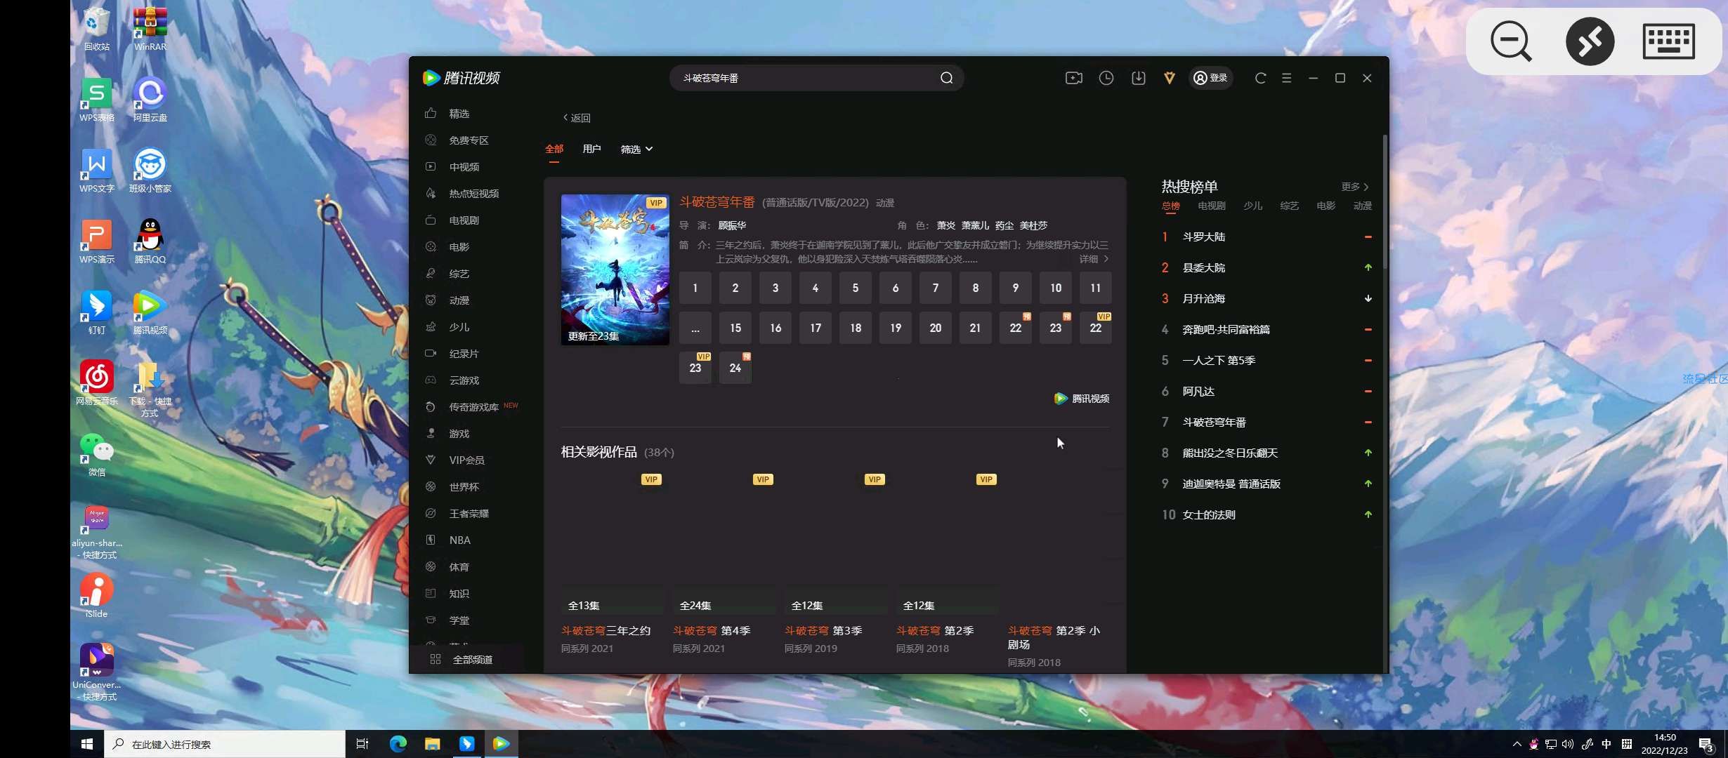Click the Task View taskbar icon
Viewport: 1728px width, 758px height.
[362, 744]
